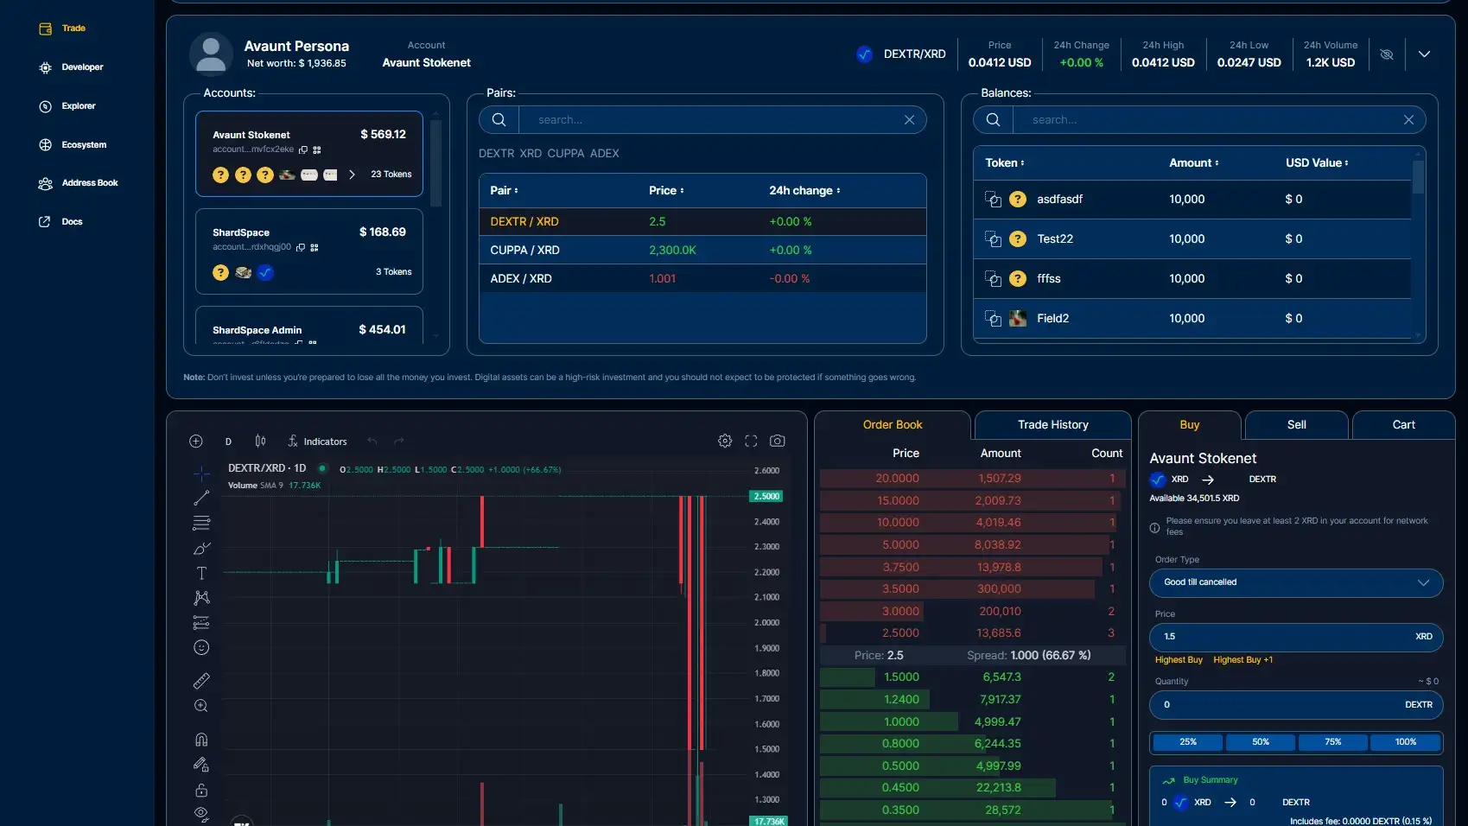Toggle hide balances eye icon

click(x=1387, y=54)
